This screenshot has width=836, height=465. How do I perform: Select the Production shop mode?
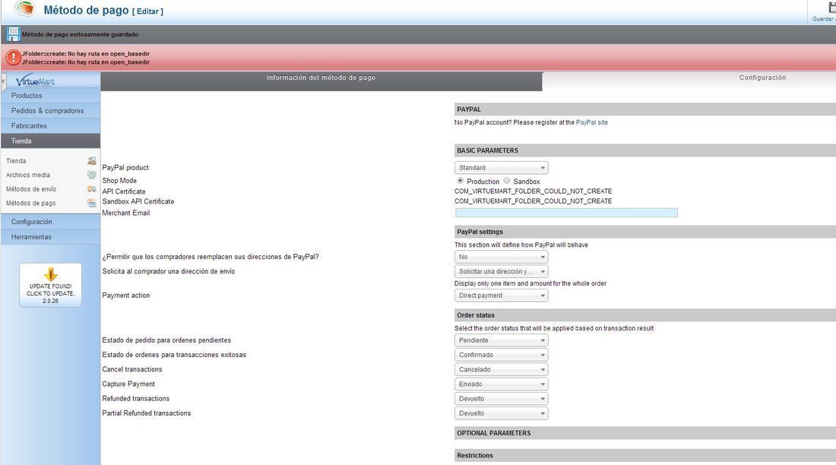click(460, 181)
